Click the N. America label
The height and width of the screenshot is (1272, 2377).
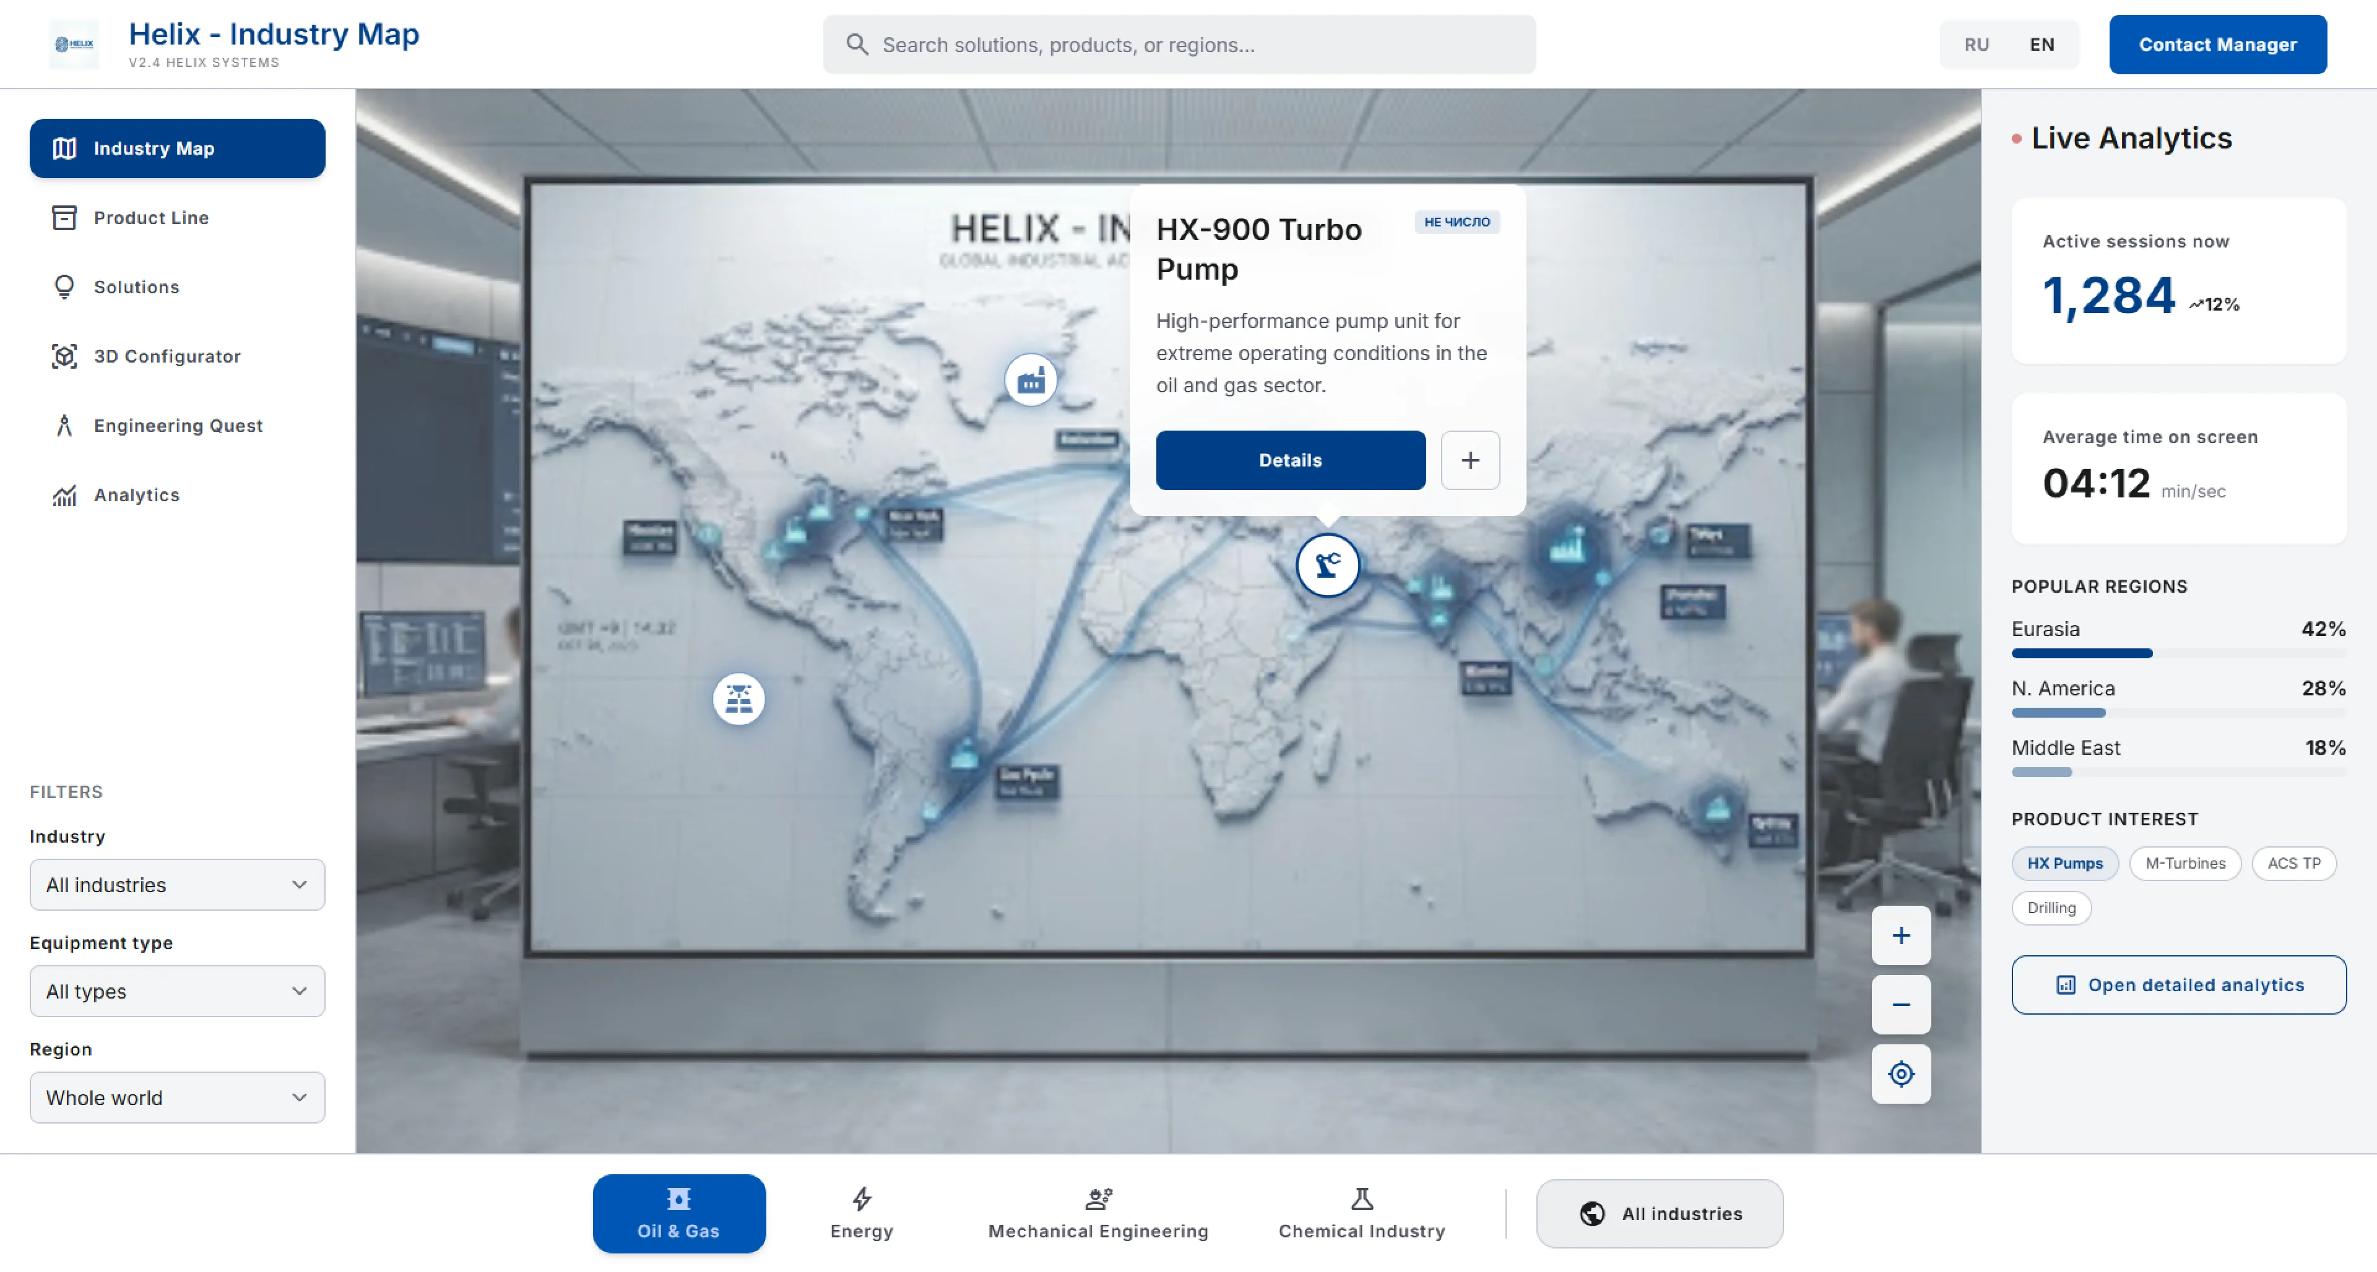[2063, 688]
